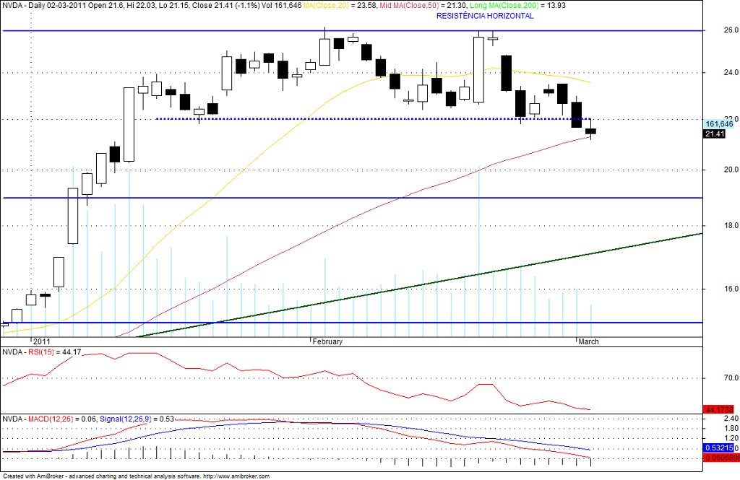The width and height of the screenshot is (740, 480).
Task: Click the 18.0 price axis label
Action: 731,225
